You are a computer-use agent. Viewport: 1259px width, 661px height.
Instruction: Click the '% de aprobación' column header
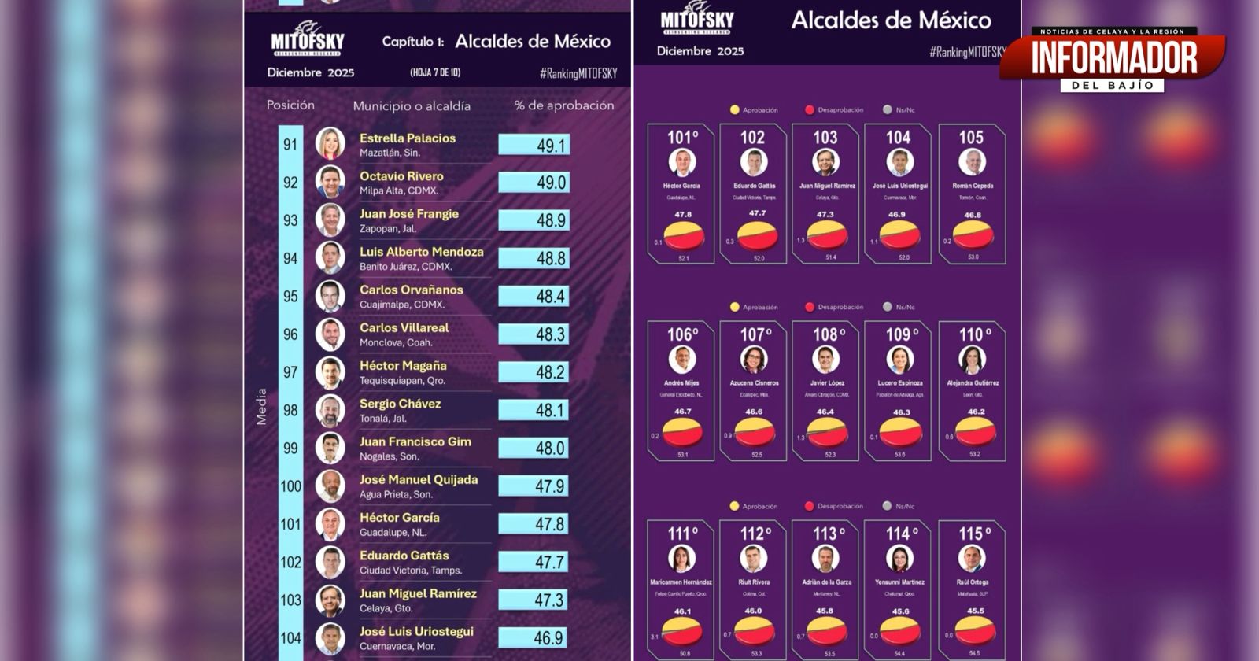563,105
